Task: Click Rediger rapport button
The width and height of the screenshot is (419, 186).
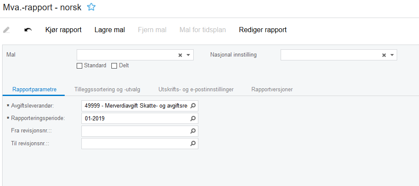Action: tap(263, 30)
